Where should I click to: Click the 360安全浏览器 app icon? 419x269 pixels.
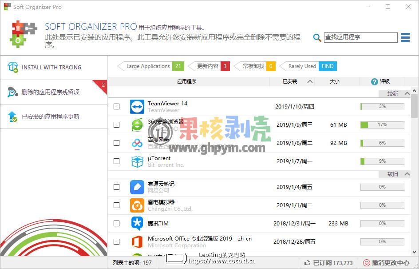pos(137,125)
